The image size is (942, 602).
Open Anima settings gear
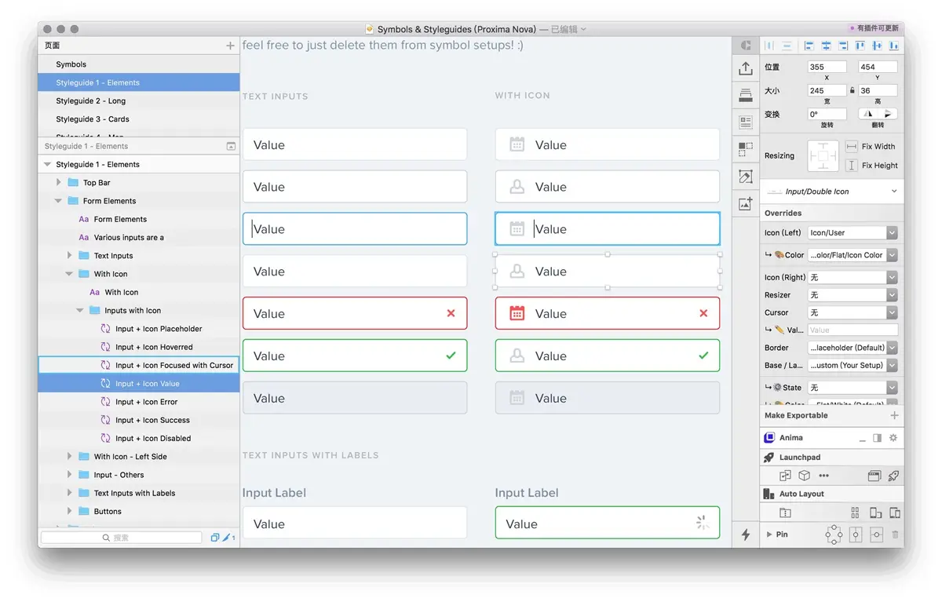click(x=893, y=438)
